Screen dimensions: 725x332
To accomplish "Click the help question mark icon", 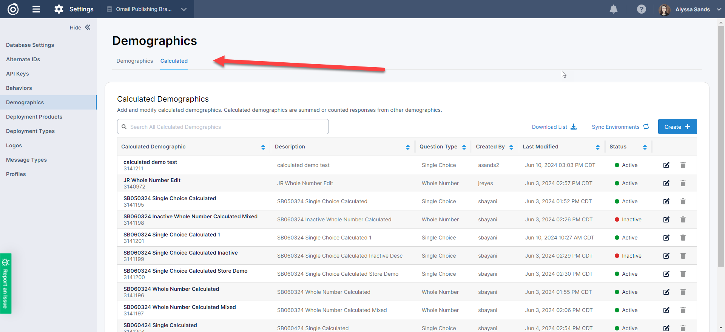I will (x=641, y=9).
